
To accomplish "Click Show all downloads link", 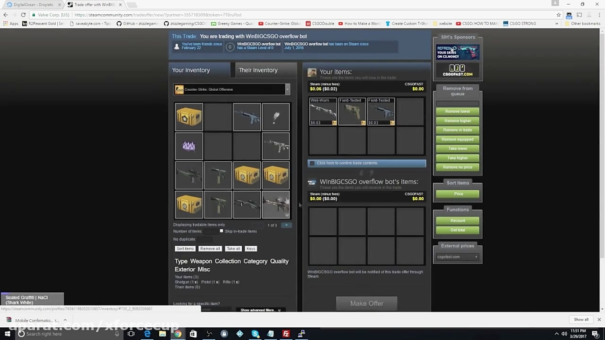I will 581,320.
